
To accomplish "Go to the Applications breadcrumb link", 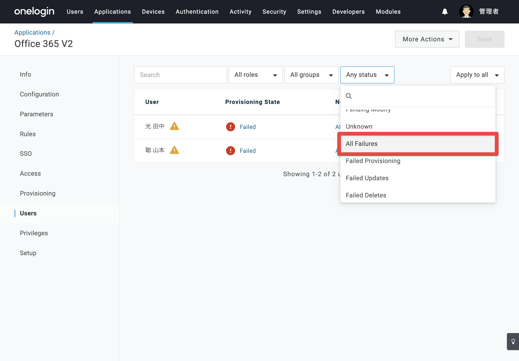I will [32, 33].
